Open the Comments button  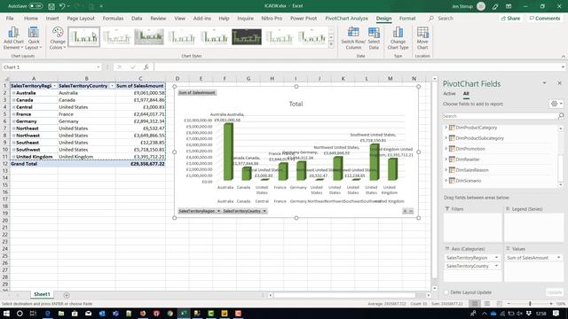(544, 18)
